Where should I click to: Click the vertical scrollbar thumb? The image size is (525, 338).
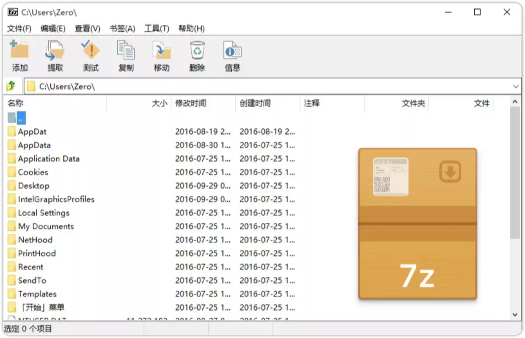click(x=515, y=173)
